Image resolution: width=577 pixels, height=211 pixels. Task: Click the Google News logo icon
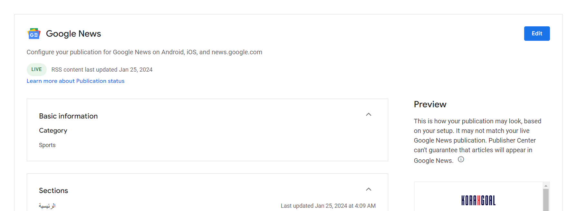click(x=34, y=34)
